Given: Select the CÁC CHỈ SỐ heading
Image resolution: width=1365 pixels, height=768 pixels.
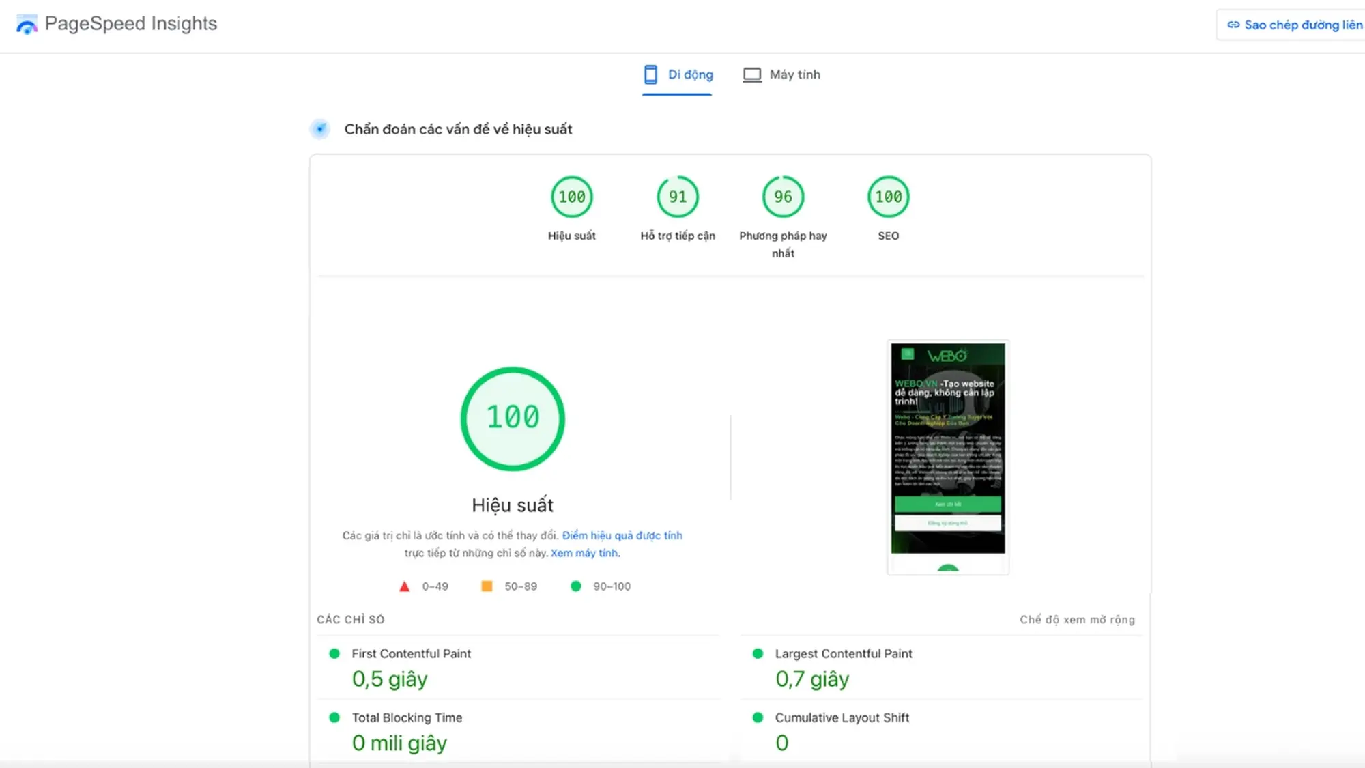Looking at the screenshot, I should (x=351, y=620).
